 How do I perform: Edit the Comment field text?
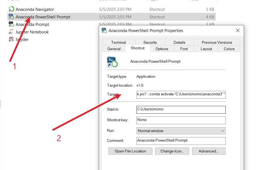pos(181,141)
